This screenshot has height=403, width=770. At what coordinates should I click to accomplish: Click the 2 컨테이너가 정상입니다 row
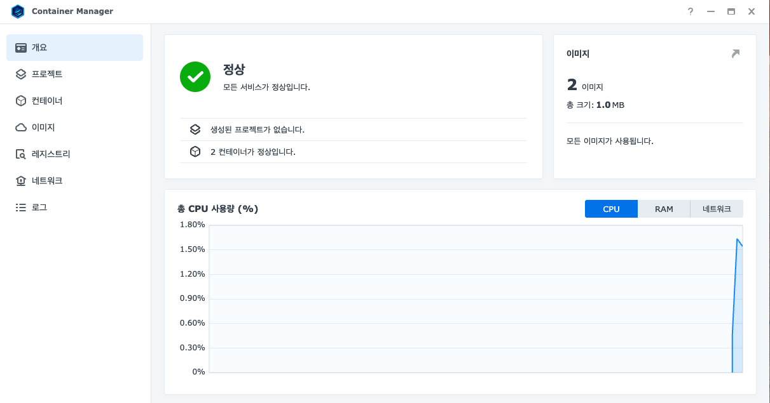[354, 152]
